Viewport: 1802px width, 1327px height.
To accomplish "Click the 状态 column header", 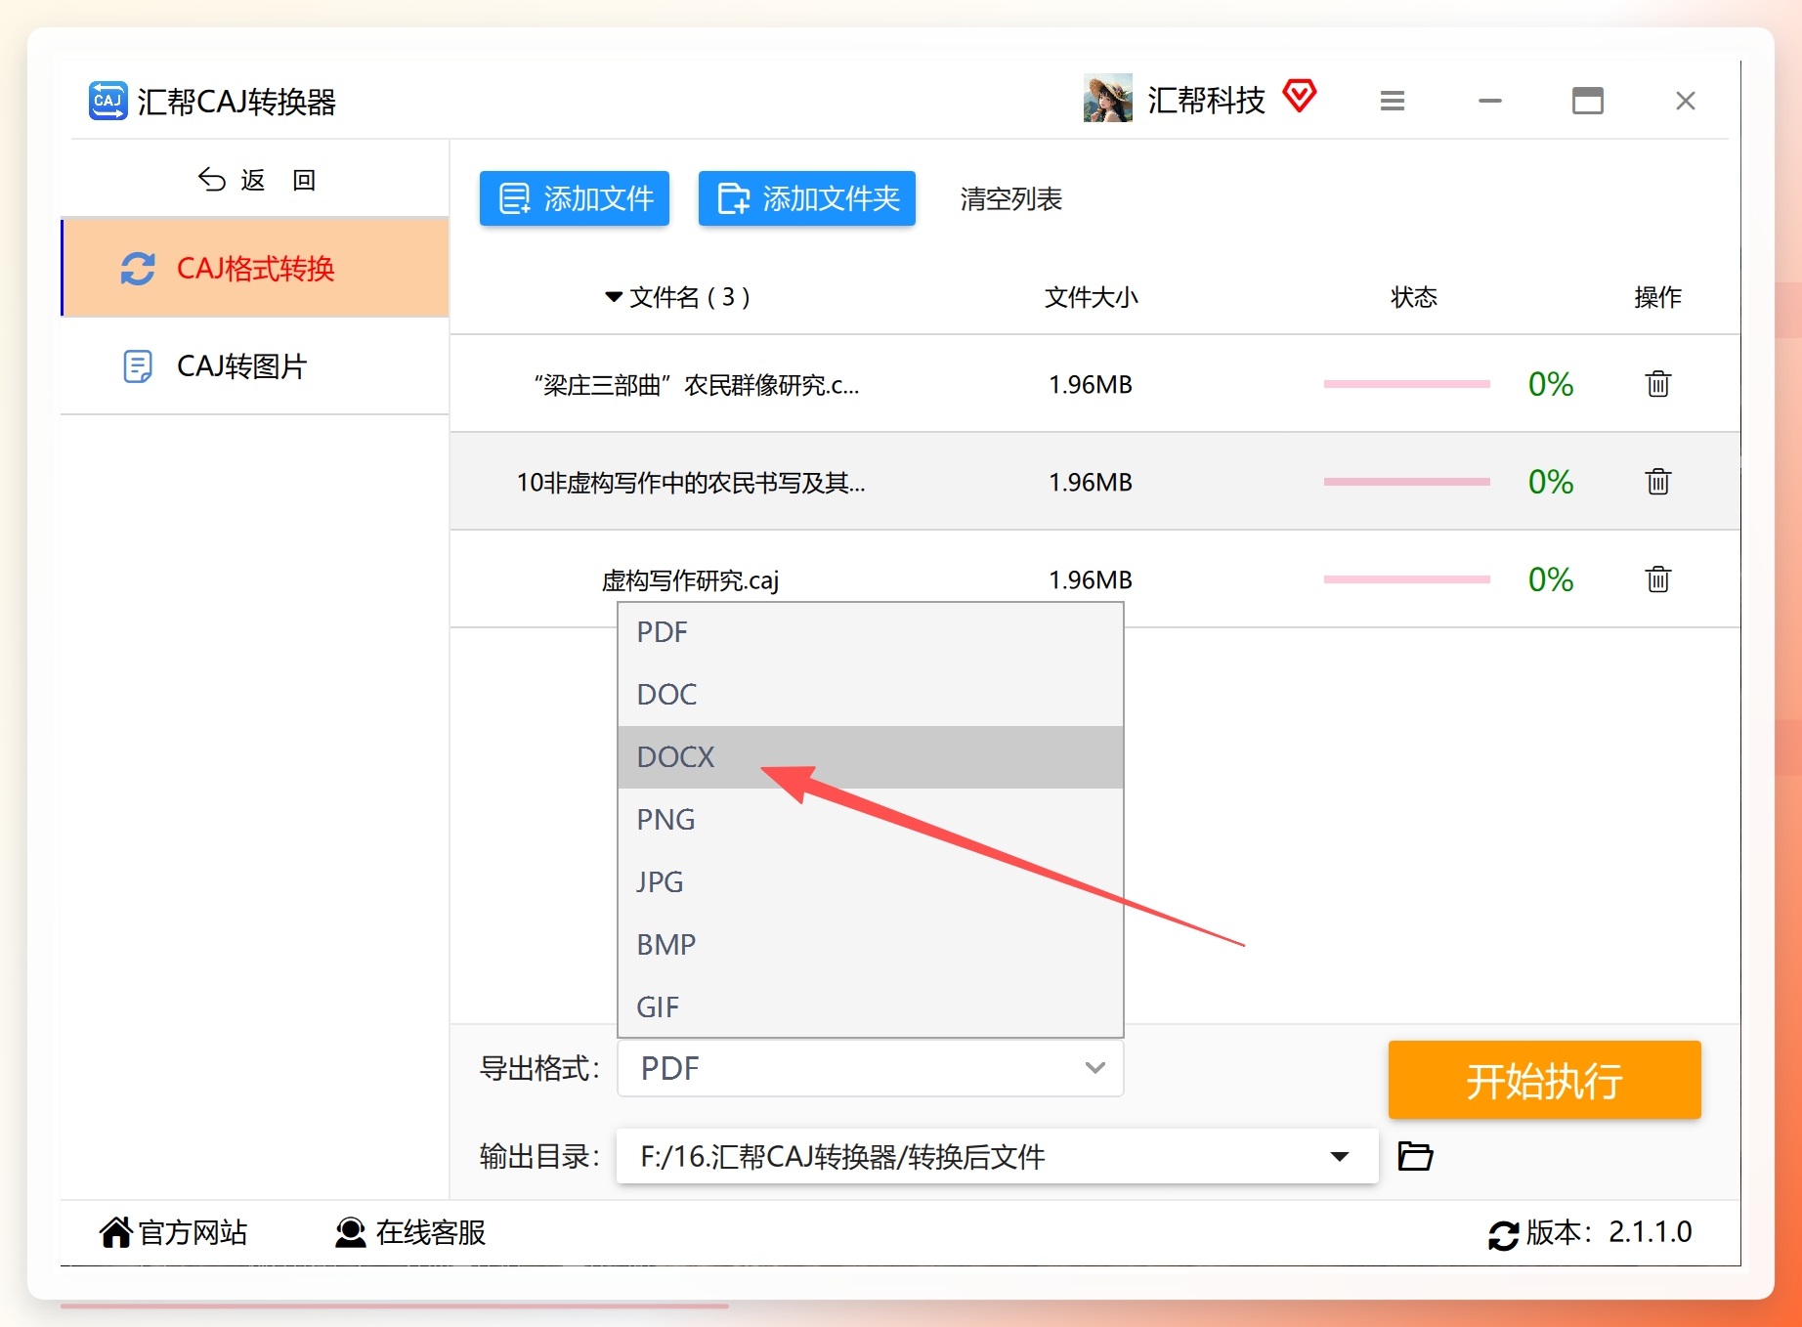I will [x=1414, y=297].
